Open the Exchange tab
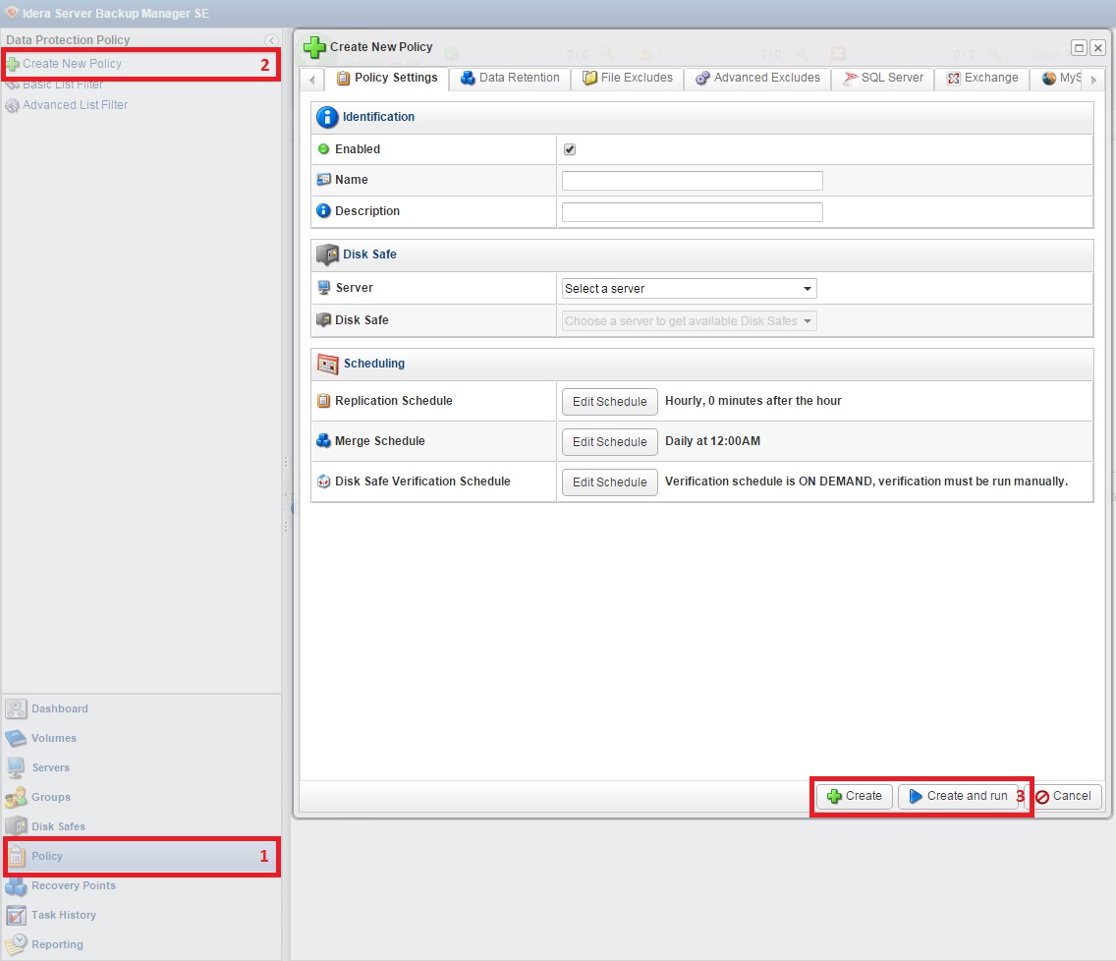Screen dimensions: 1116x961 click(983, 79)
